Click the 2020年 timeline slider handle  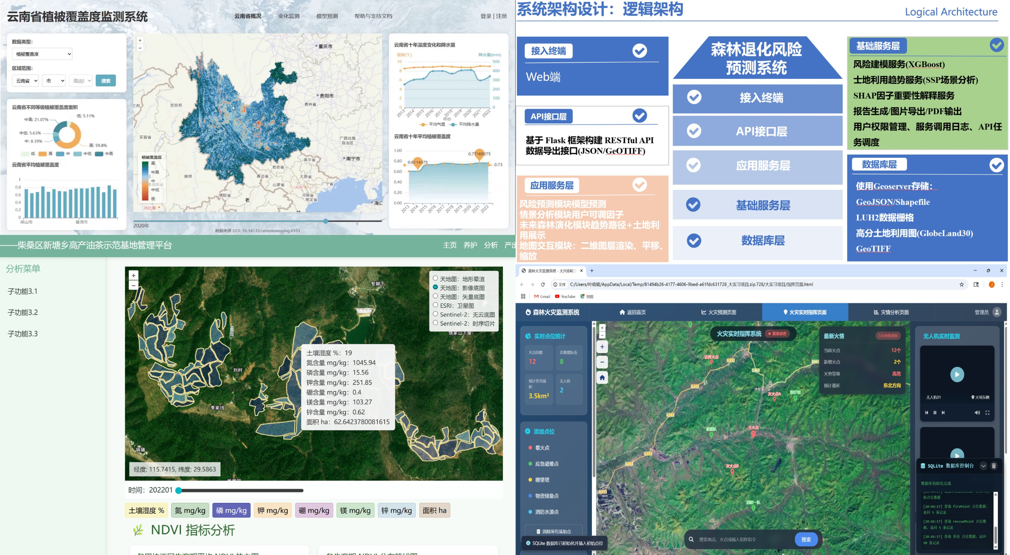(x=326, y=221)
